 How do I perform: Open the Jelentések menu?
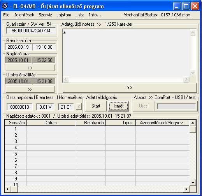pyautogui.click(x=24, y=15)
